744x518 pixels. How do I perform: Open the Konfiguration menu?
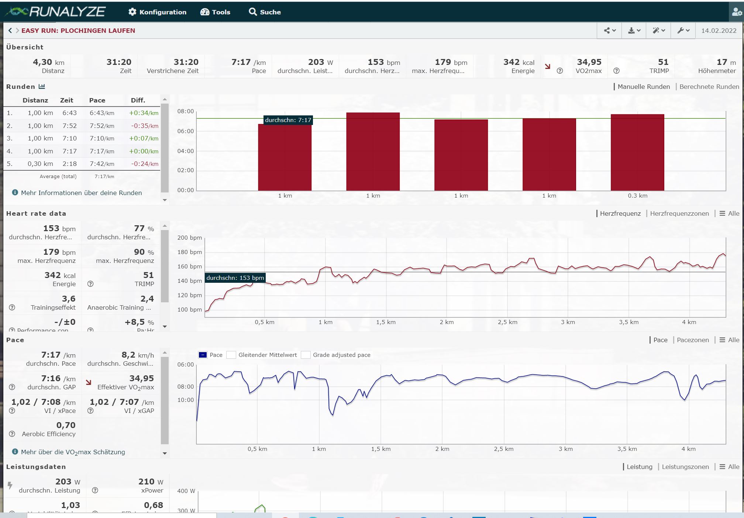(x=157, y=12)
